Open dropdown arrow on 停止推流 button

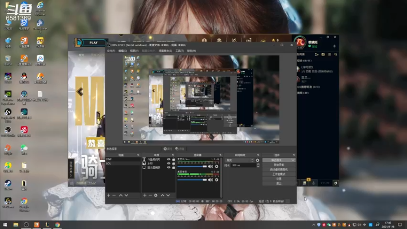coord(293,160)
